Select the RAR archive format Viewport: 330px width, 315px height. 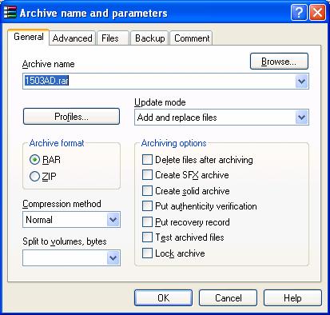click(x=34, y=160)
